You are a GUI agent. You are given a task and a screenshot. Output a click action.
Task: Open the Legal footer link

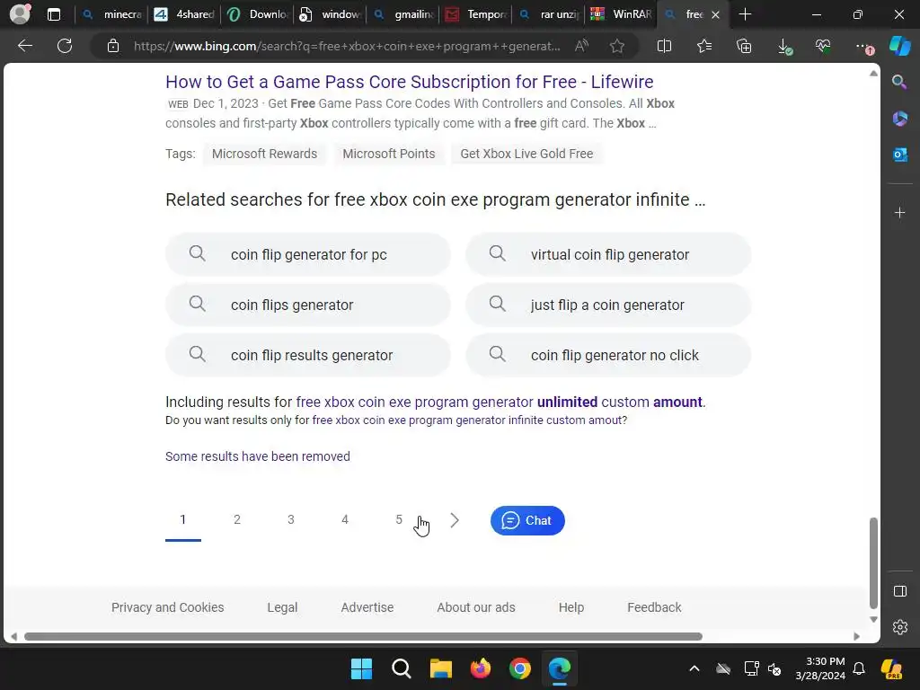(282, 607)
